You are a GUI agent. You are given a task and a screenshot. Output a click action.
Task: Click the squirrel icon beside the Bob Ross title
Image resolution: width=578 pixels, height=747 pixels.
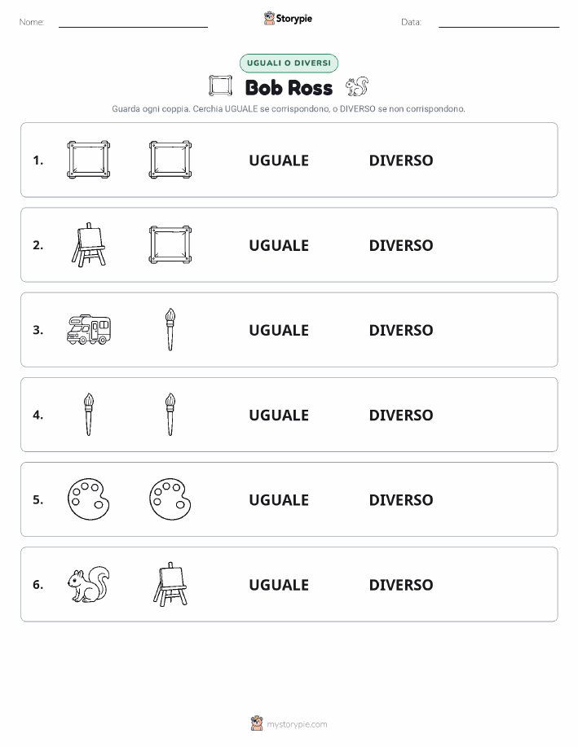[x=357, y=86]
